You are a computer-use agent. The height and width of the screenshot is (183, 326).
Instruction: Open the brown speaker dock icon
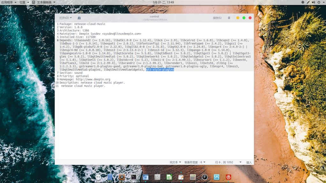click(122, 177)
